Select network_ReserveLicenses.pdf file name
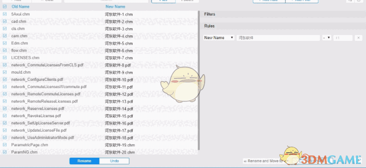Screen dimensions: 366x168 coord(38,109)
